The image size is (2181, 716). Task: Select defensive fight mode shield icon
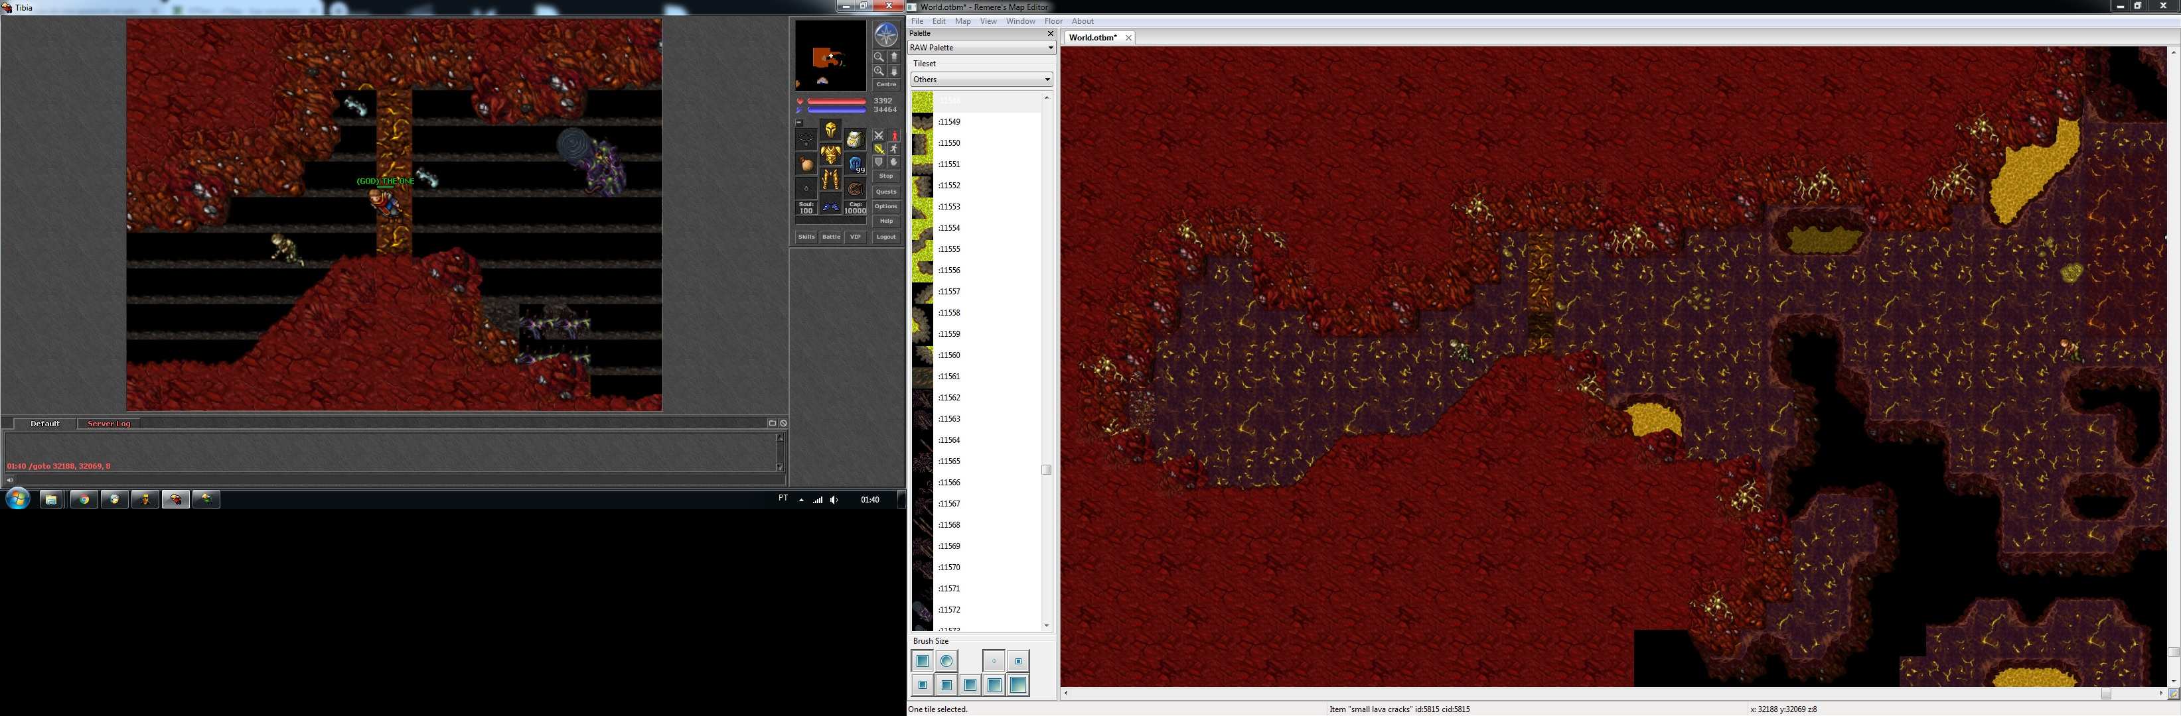pyautogui.click(x=879, y=162)
